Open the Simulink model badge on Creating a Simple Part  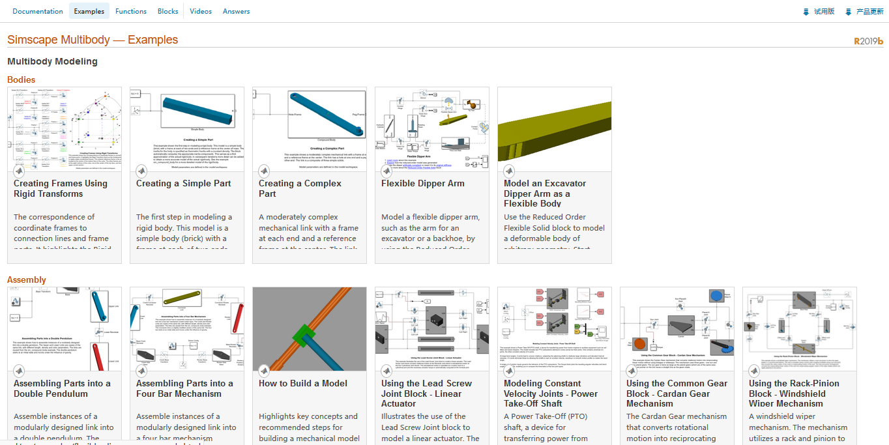click(x=141, y=171)
